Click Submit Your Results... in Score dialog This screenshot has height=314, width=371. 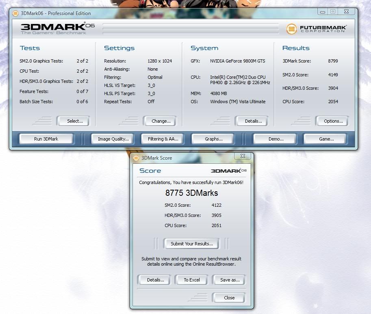[191, 244]
